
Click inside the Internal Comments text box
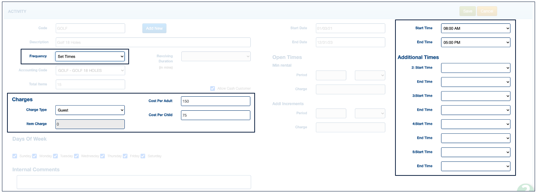pyautogui.click(x=134, y=182)
